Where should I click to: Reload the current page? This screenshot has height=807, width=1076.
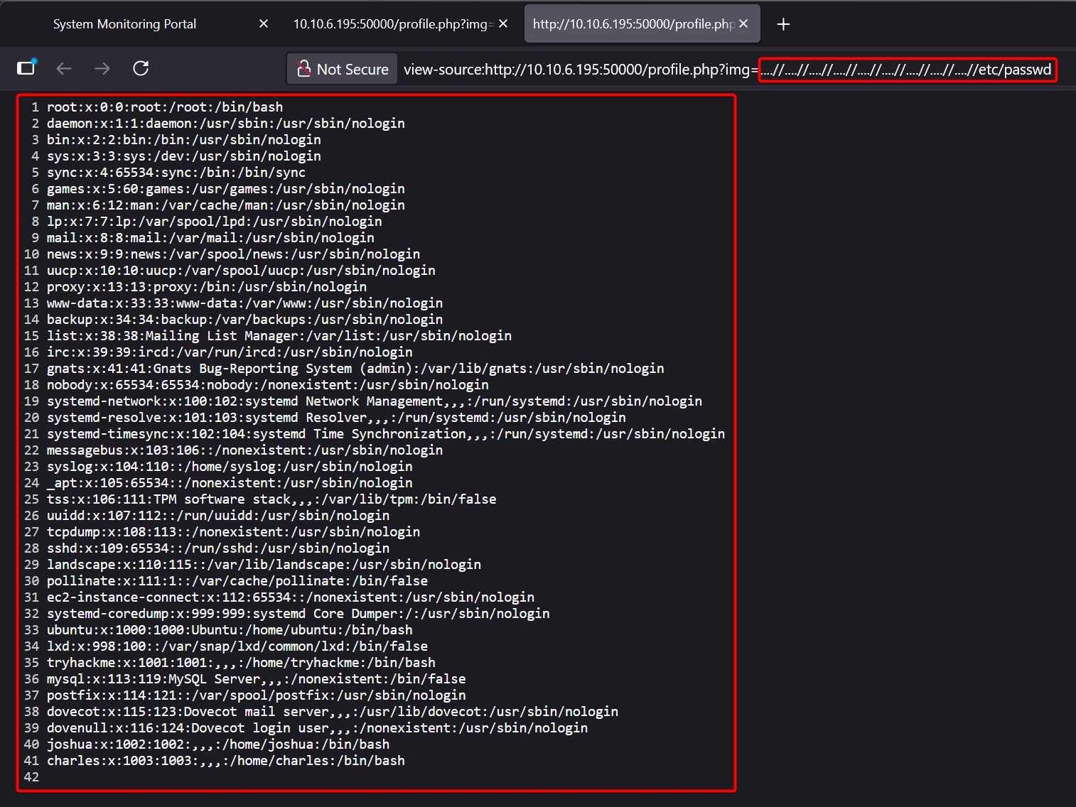(x=141, y=68)
